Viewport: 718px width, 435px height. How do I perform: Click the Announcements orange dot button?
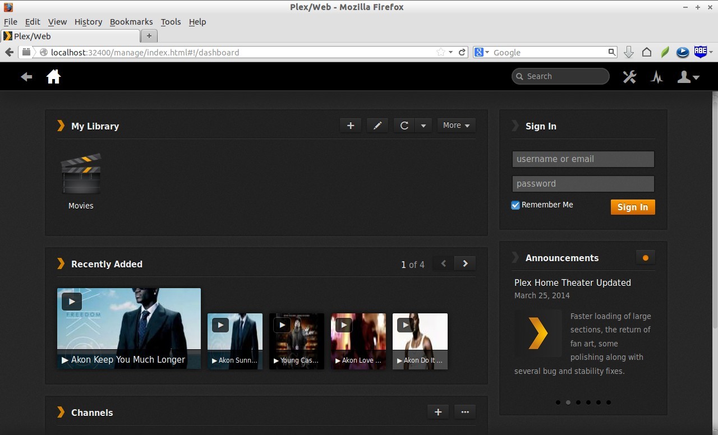(x=645, y=258)
